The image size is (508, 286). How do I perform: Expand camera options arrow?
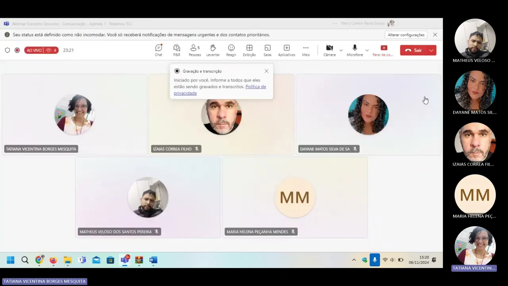click(341, 50)
